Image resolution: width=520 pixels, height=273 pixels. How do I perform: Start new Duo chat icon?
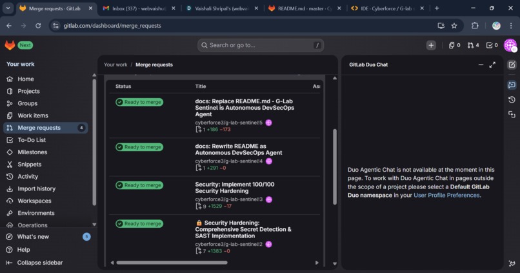[x=512, y=65]
